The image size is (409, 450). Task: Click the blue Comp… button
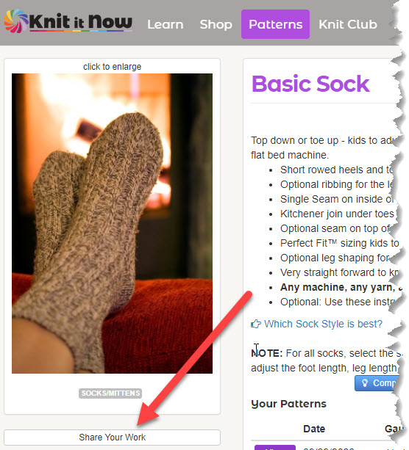(377, 383)
